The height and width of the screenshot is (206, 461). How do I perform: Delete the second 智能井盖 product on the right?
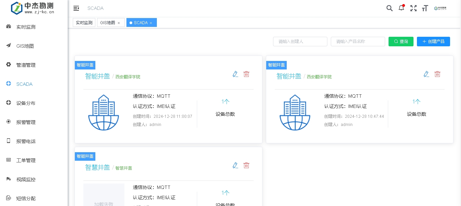click(437, 74)
